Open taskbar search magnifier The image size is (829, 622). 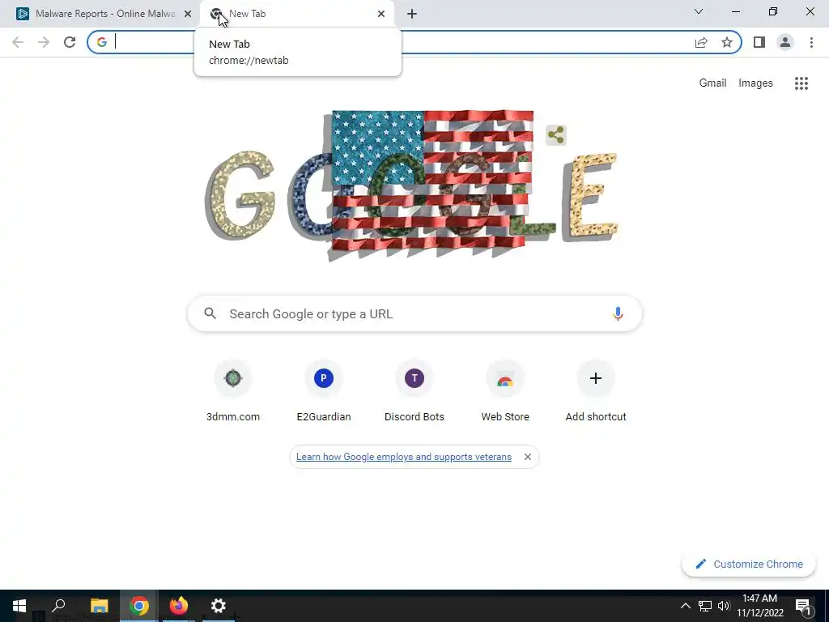58,606
